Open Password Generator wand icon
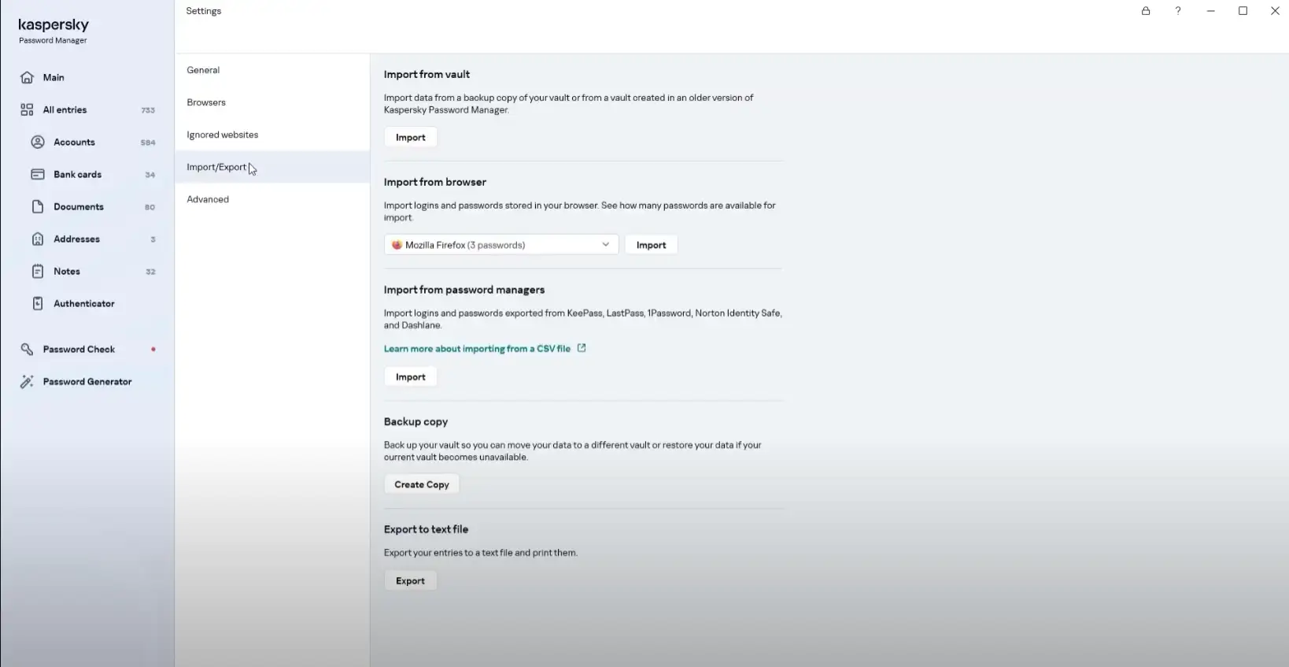 [x=27, y=382]
